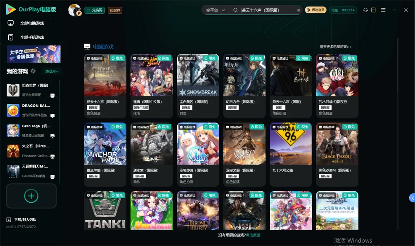Viewport: 415px width, 246px height.
Task: Open the 逆水寒（国际服） game card
Action: click(x=151, y=155)
